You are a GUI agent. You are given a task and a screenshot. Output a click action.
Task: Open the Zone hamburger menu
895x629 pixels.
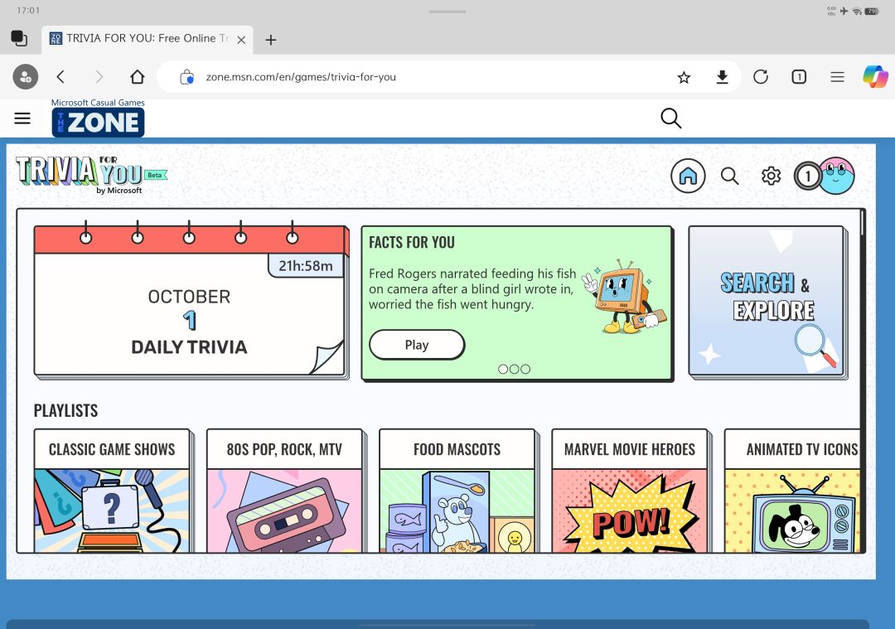click(22, 119)
